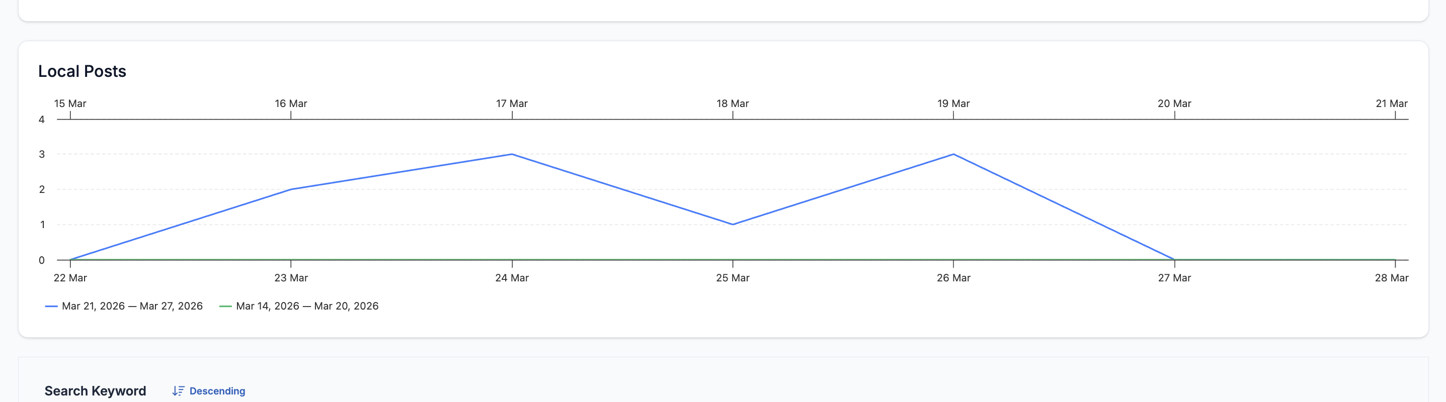Click the line start point at 22 Mar
Viewport: 1446px width, 402px height.
(x=70, y=260)
